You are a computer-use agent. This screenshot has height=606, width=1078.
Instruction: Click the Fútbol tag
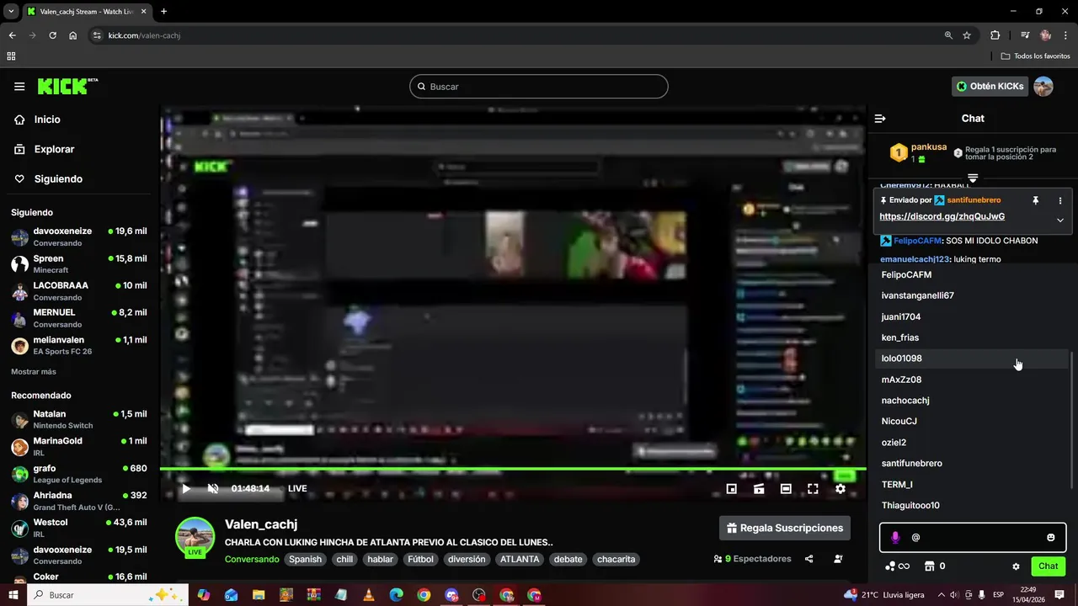tap(420, 559)
